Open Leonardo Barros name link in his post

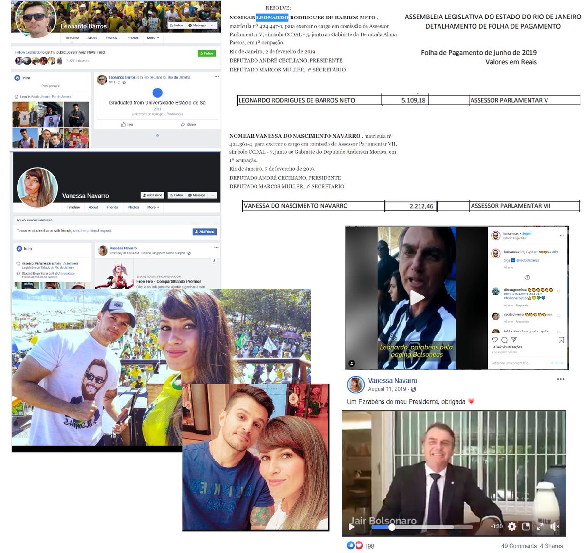point(122,77)
